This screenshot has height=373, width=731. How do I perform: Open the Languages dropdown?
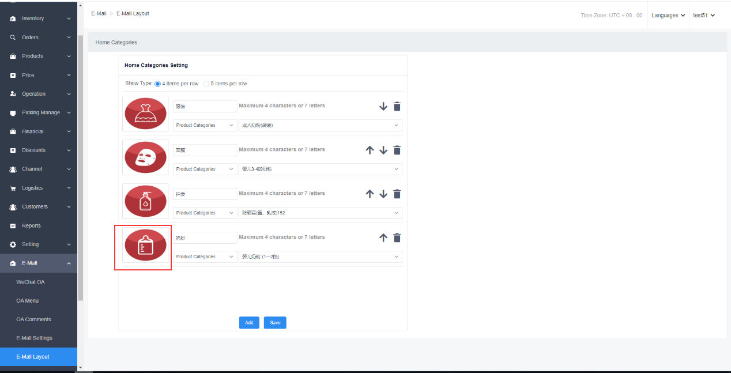pyautogui.click(x=668, y=16)
